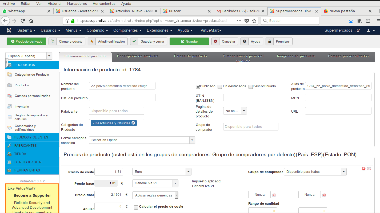Remove the Insecticidas y raticidas category tag
Image resolution: width=380 pixels, height=213 pixels.
(x=133, y=123)
